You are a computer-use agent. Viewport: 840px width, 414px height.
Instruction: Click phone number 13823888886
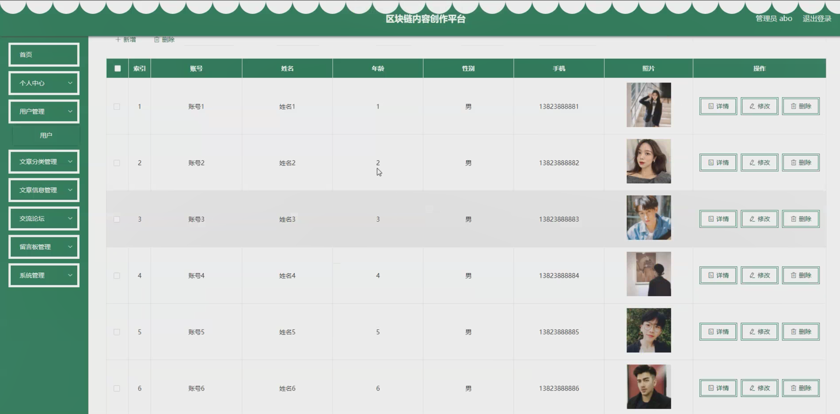pos(559,388)
